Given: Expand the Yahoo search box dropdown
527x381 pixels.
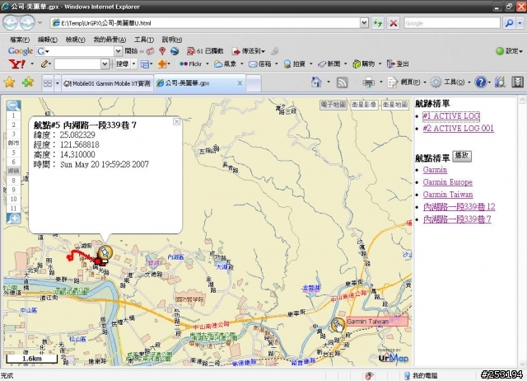Looking at the screenshot, I should coord(105,63).
